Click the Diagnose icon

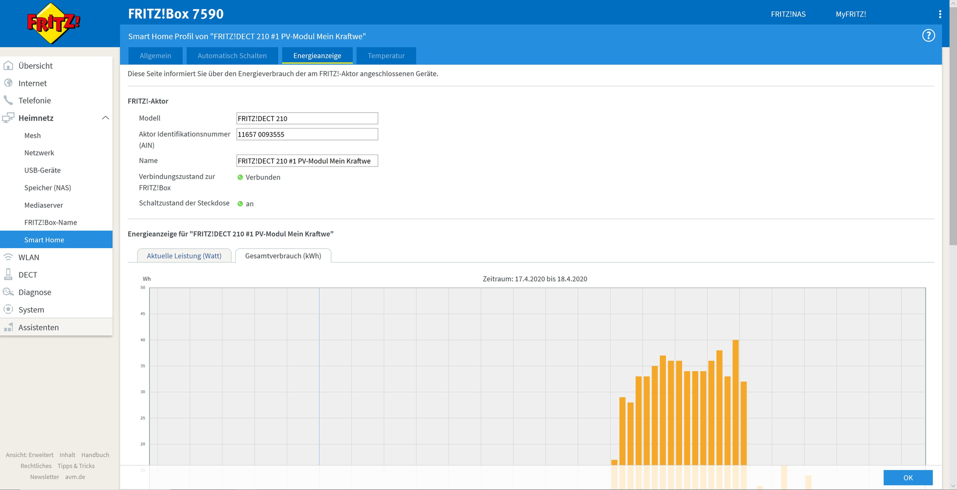click(x=8, y=292)
